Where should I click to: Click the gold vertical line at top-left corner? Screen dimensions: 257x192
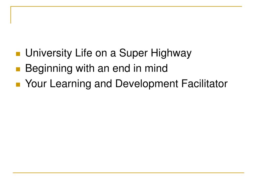[x=11, y=15]
